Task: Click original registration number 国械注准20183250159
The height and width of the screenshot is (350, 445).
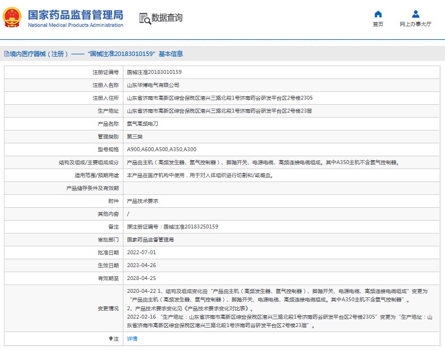Action: coord(190,227)
